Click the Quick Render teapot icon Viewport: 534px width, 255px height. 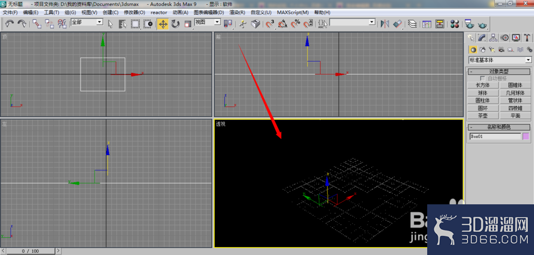pos(482,24)
